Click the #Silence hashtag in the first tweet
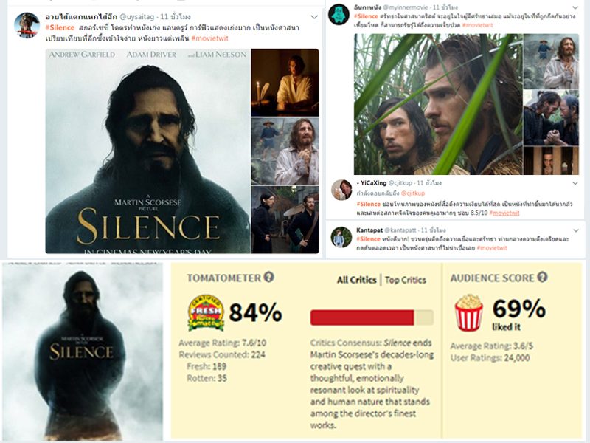 60,27
